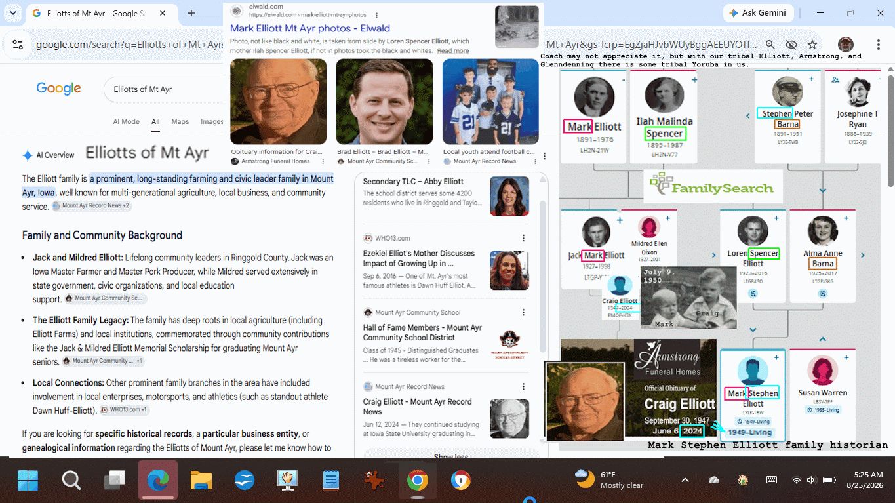This screenshot has height=503, width=895.
Task: Open Mark Elliott Mt Ayr photos - Elwald link
Action: pos(310,28)
